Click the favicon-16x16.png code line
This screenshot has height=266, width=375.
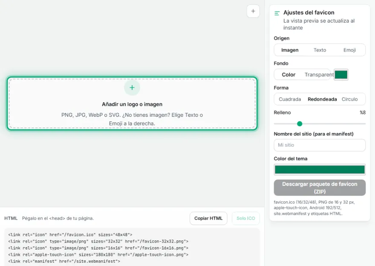pos(98,248)
